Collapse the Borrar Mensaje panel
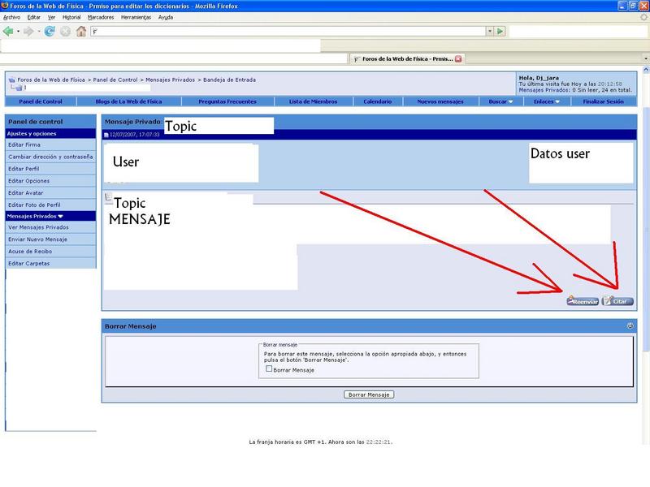 pos(630,325)
